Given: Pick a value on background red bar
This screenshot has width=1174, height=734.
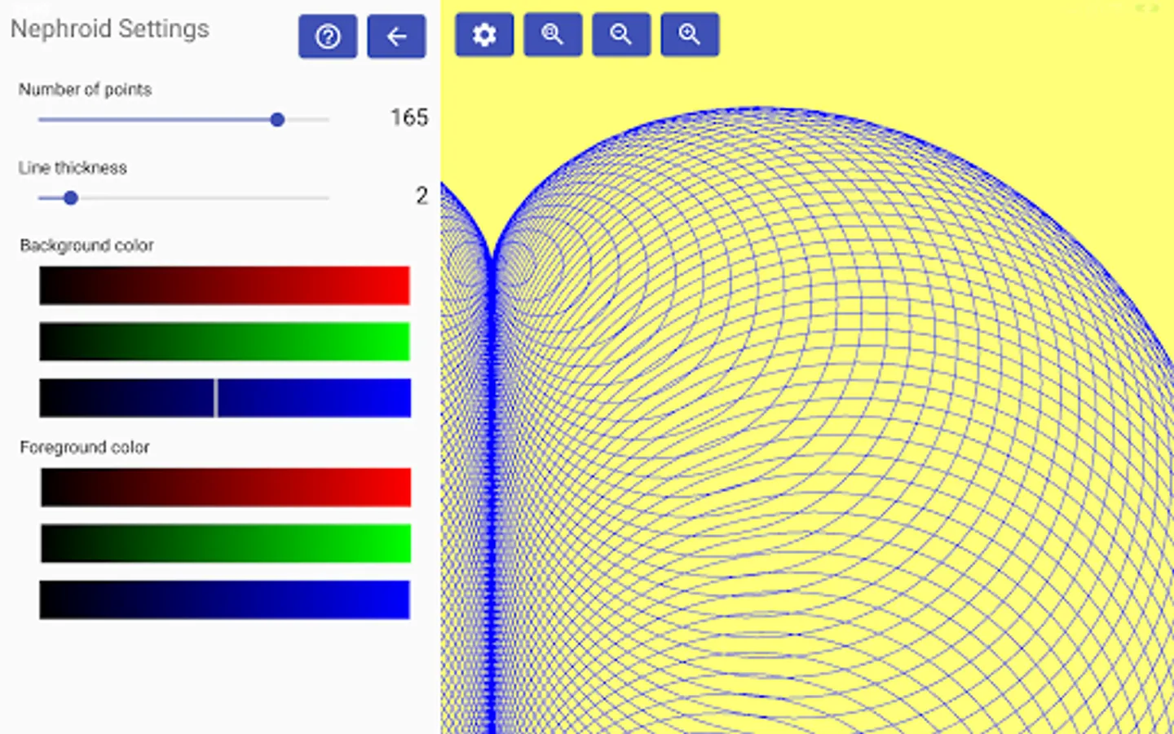Looking at the screenshot, I should pos(224,285).
